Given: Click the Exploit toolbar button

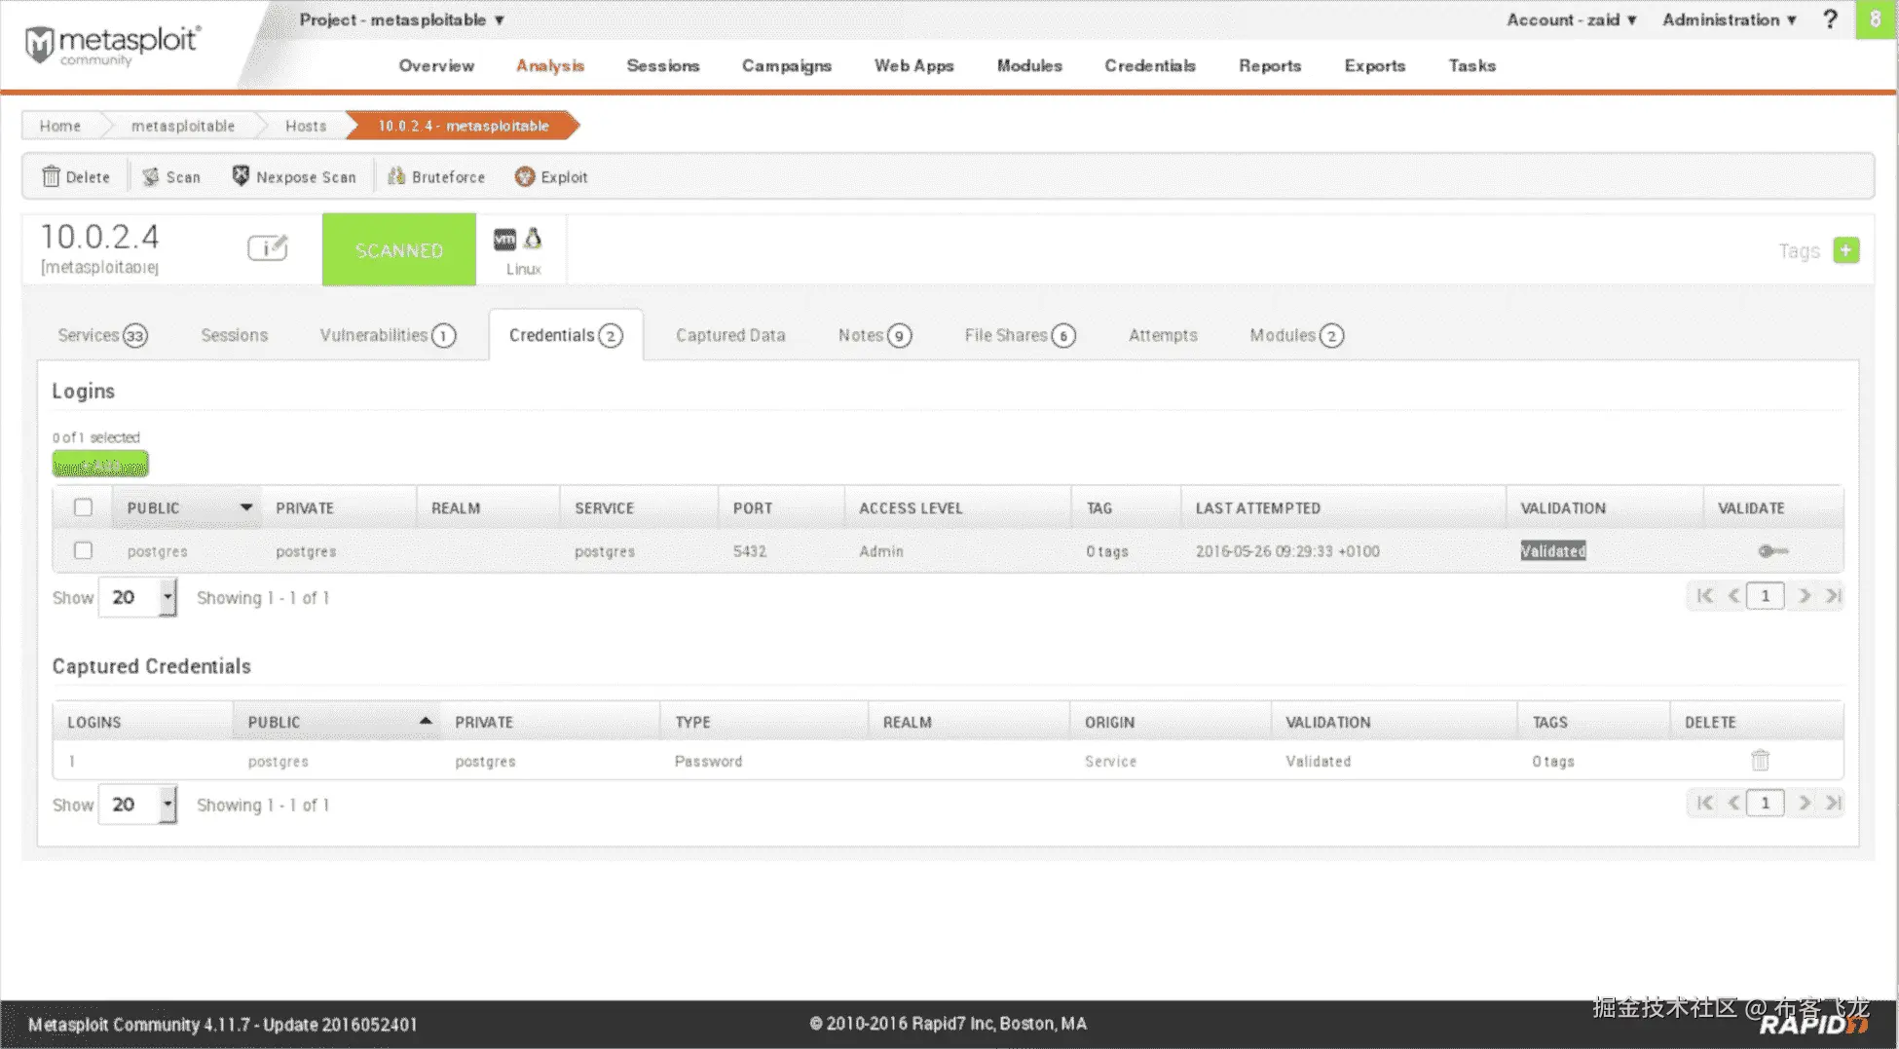Looking at the screenshot, I should coord(551,176).
